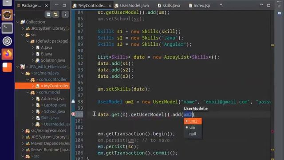Viewport: 284px width, 160px height.
Task: Open the Terminal from the dock
Action: click(7, 28)
